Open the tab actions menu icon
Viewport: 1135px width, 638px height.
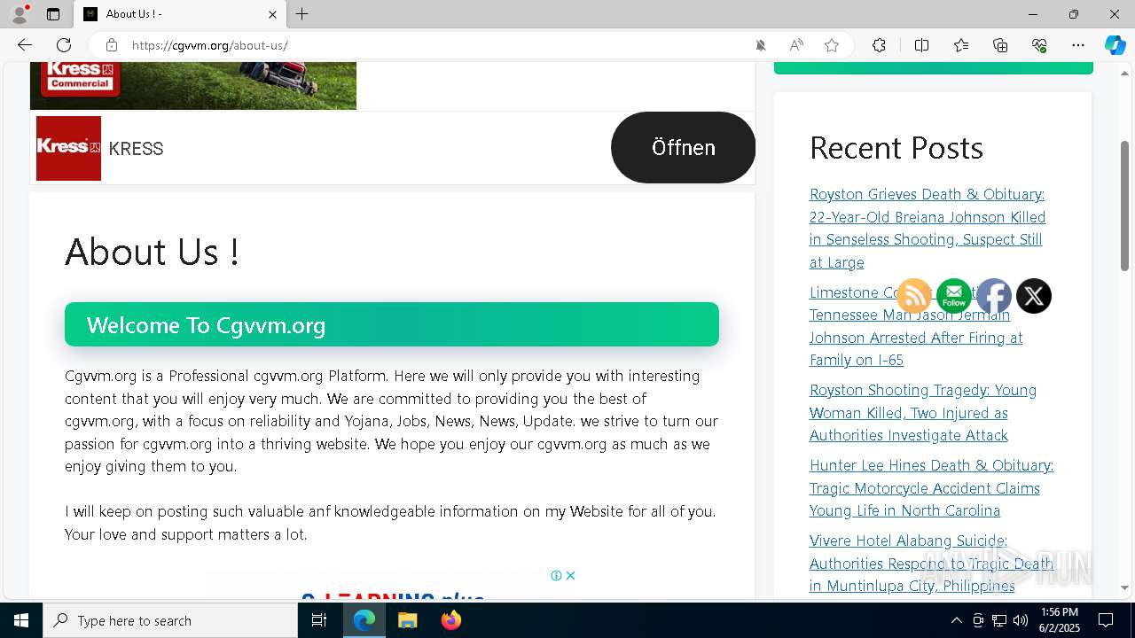click(x=53, y=14)
